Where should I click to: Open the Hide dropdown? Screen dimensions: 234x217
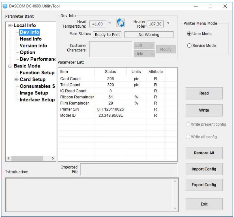(x=145, y=54)
